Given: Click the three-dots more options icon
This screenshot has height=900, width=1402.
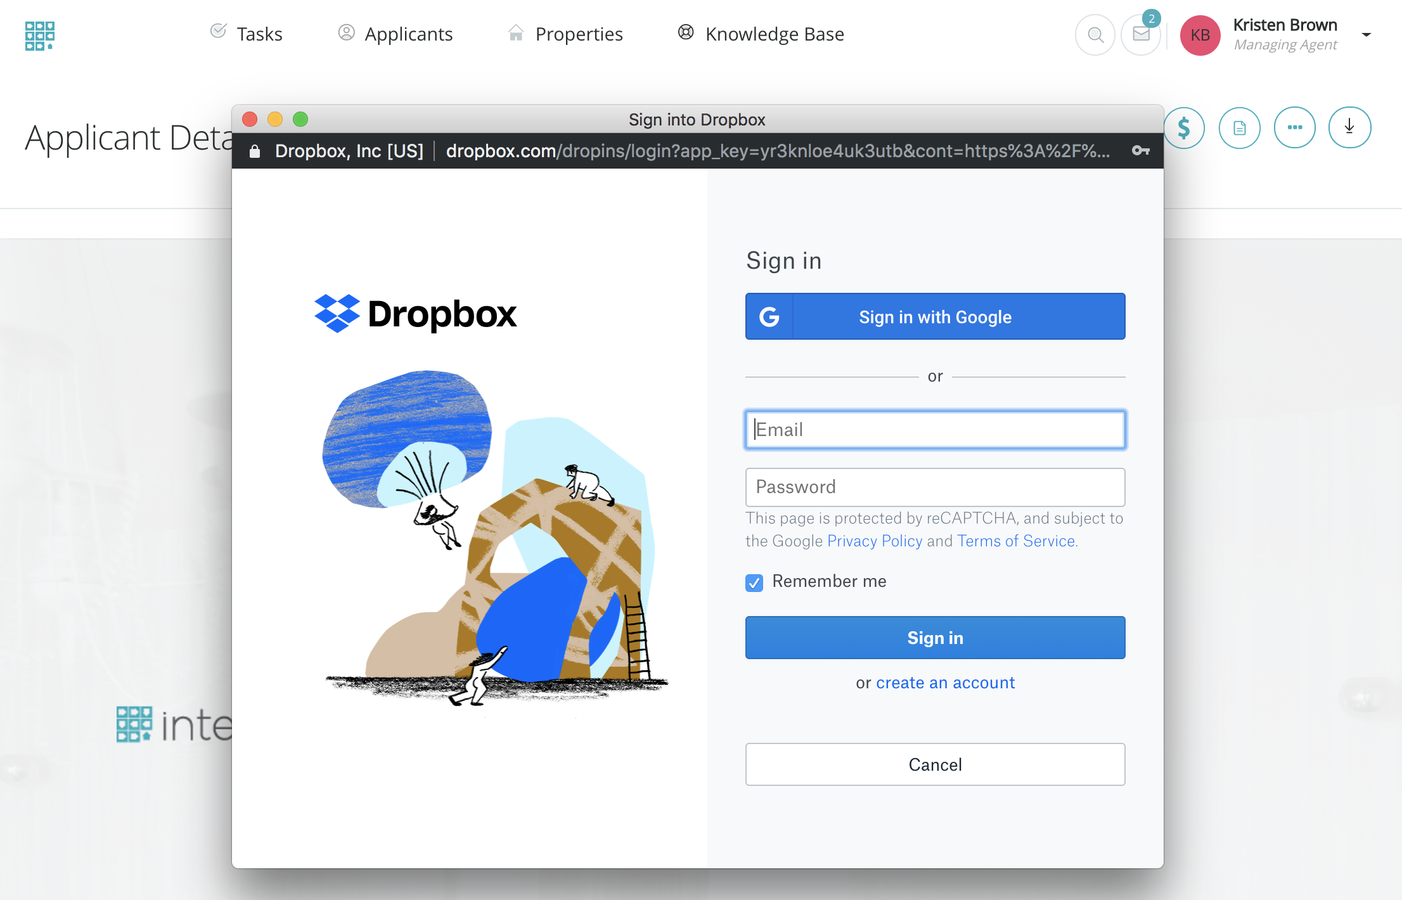Looking at the screenshot, I should point(1294,128).
